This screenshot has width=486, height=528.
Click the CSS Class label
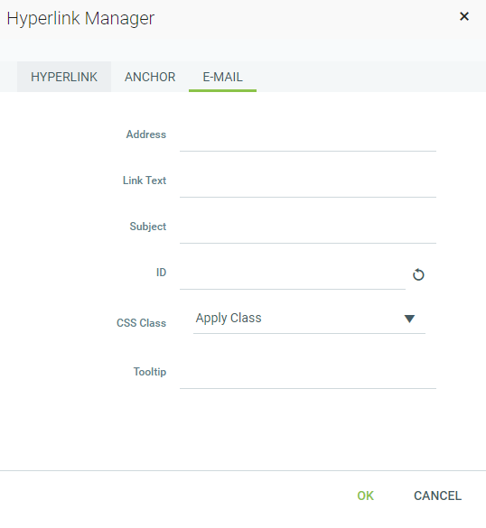pyautogui.click(x=141, y=323)
